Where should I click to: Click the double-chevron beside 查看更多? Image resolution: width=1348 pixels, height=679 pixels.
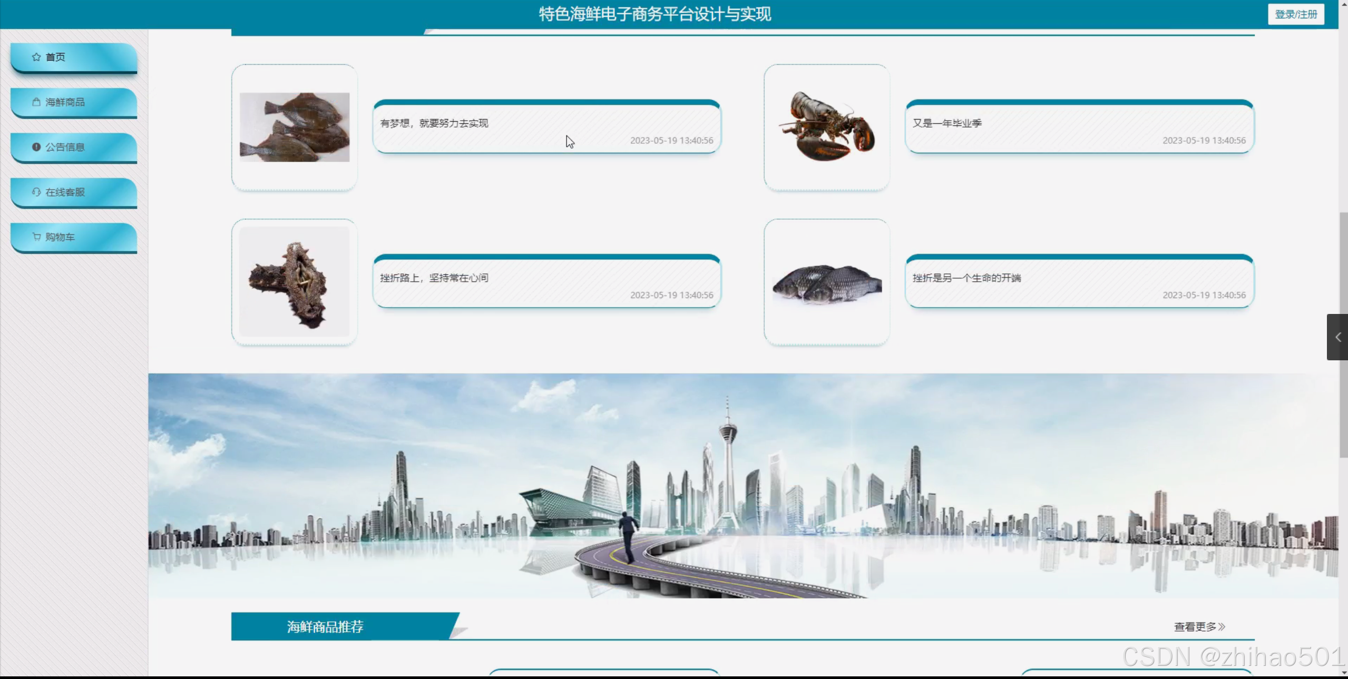(1222, 627)
